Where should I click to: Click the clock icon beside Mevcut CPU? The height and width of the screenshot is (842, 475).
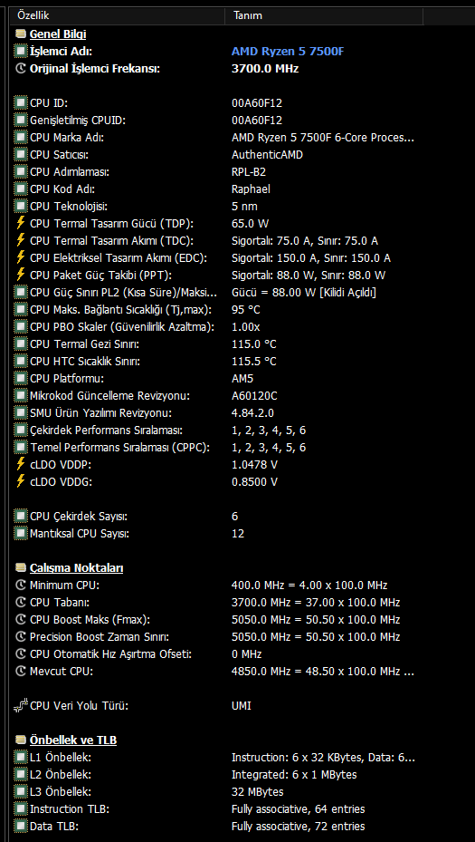(x=21, y=672)
